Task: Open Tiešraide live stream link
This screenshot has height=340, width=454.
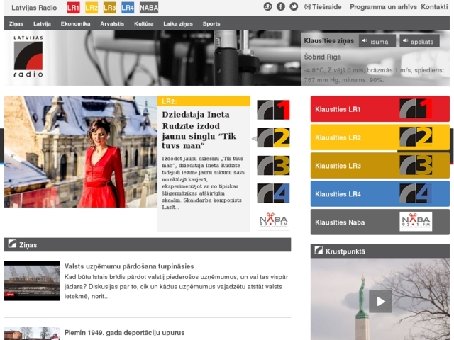Action: coord(323,7)
